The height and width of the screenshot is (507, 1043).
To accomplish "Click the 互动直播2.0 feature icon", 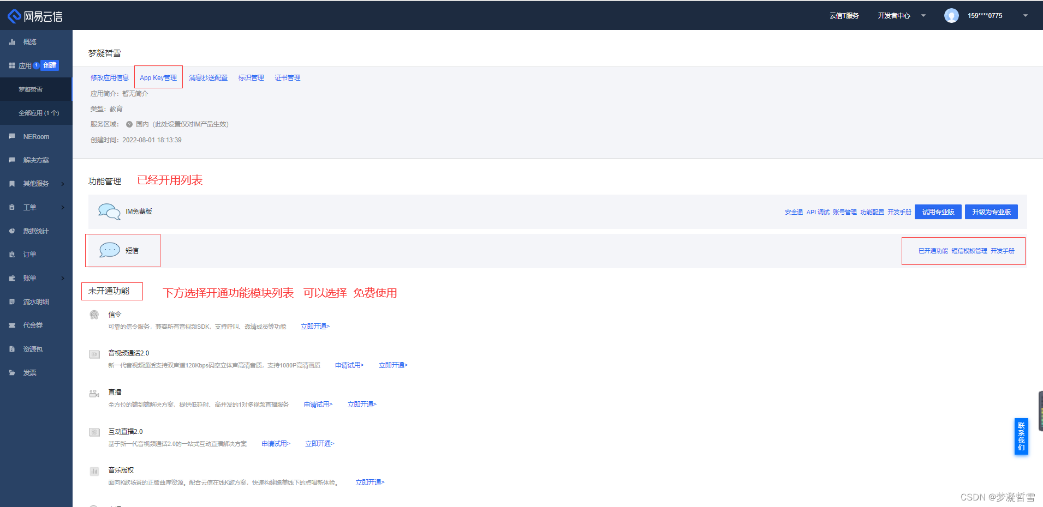I will point(94,432).
